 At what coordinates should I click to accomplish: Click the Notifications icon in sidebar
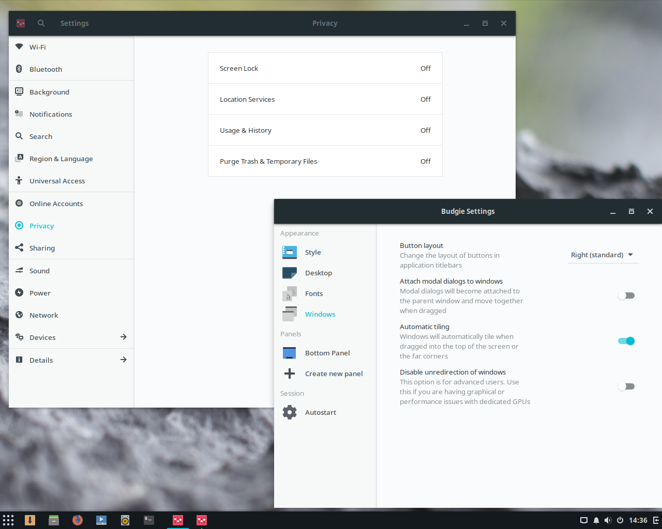pos(19,114)
